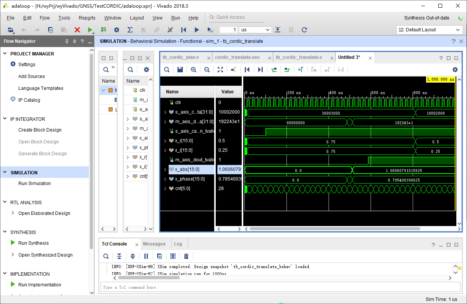The height and width of the screenshot is (304, 467).
Task: Jump to next transition in waveform
Action: coord(287,70)
